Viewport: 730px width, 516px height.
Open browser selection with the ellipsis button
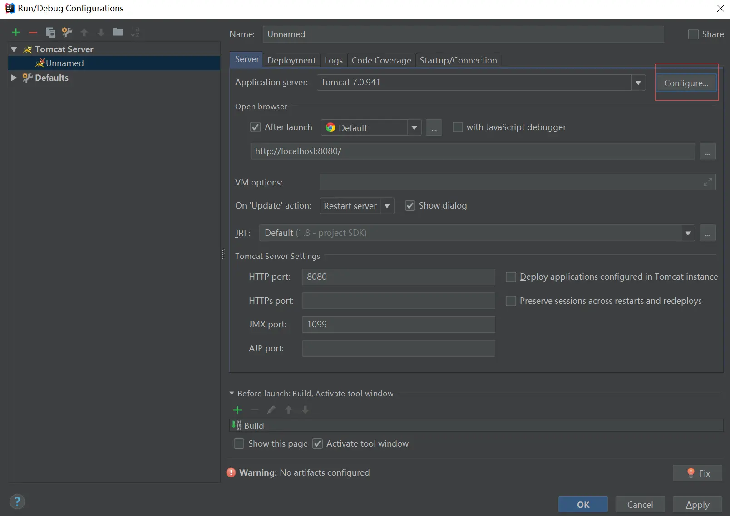[x=434, y=127]
